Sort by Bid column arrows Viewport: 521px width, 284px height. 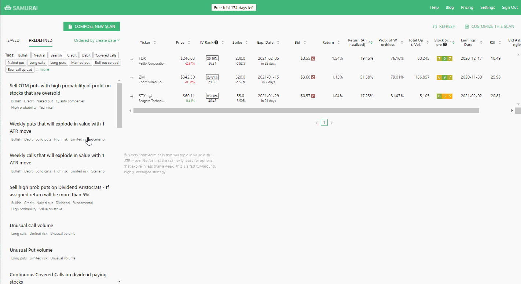(305, 43)
